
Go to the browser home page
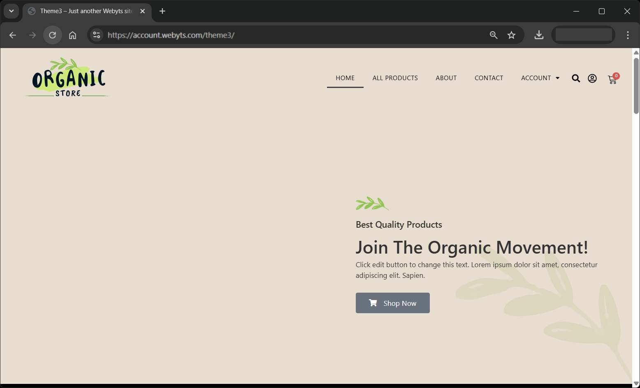(x=72, y=35)
